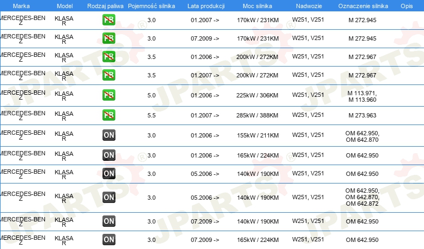Click the W251, V251 body cell in the 5.5 row

click(x=308, y=115)
